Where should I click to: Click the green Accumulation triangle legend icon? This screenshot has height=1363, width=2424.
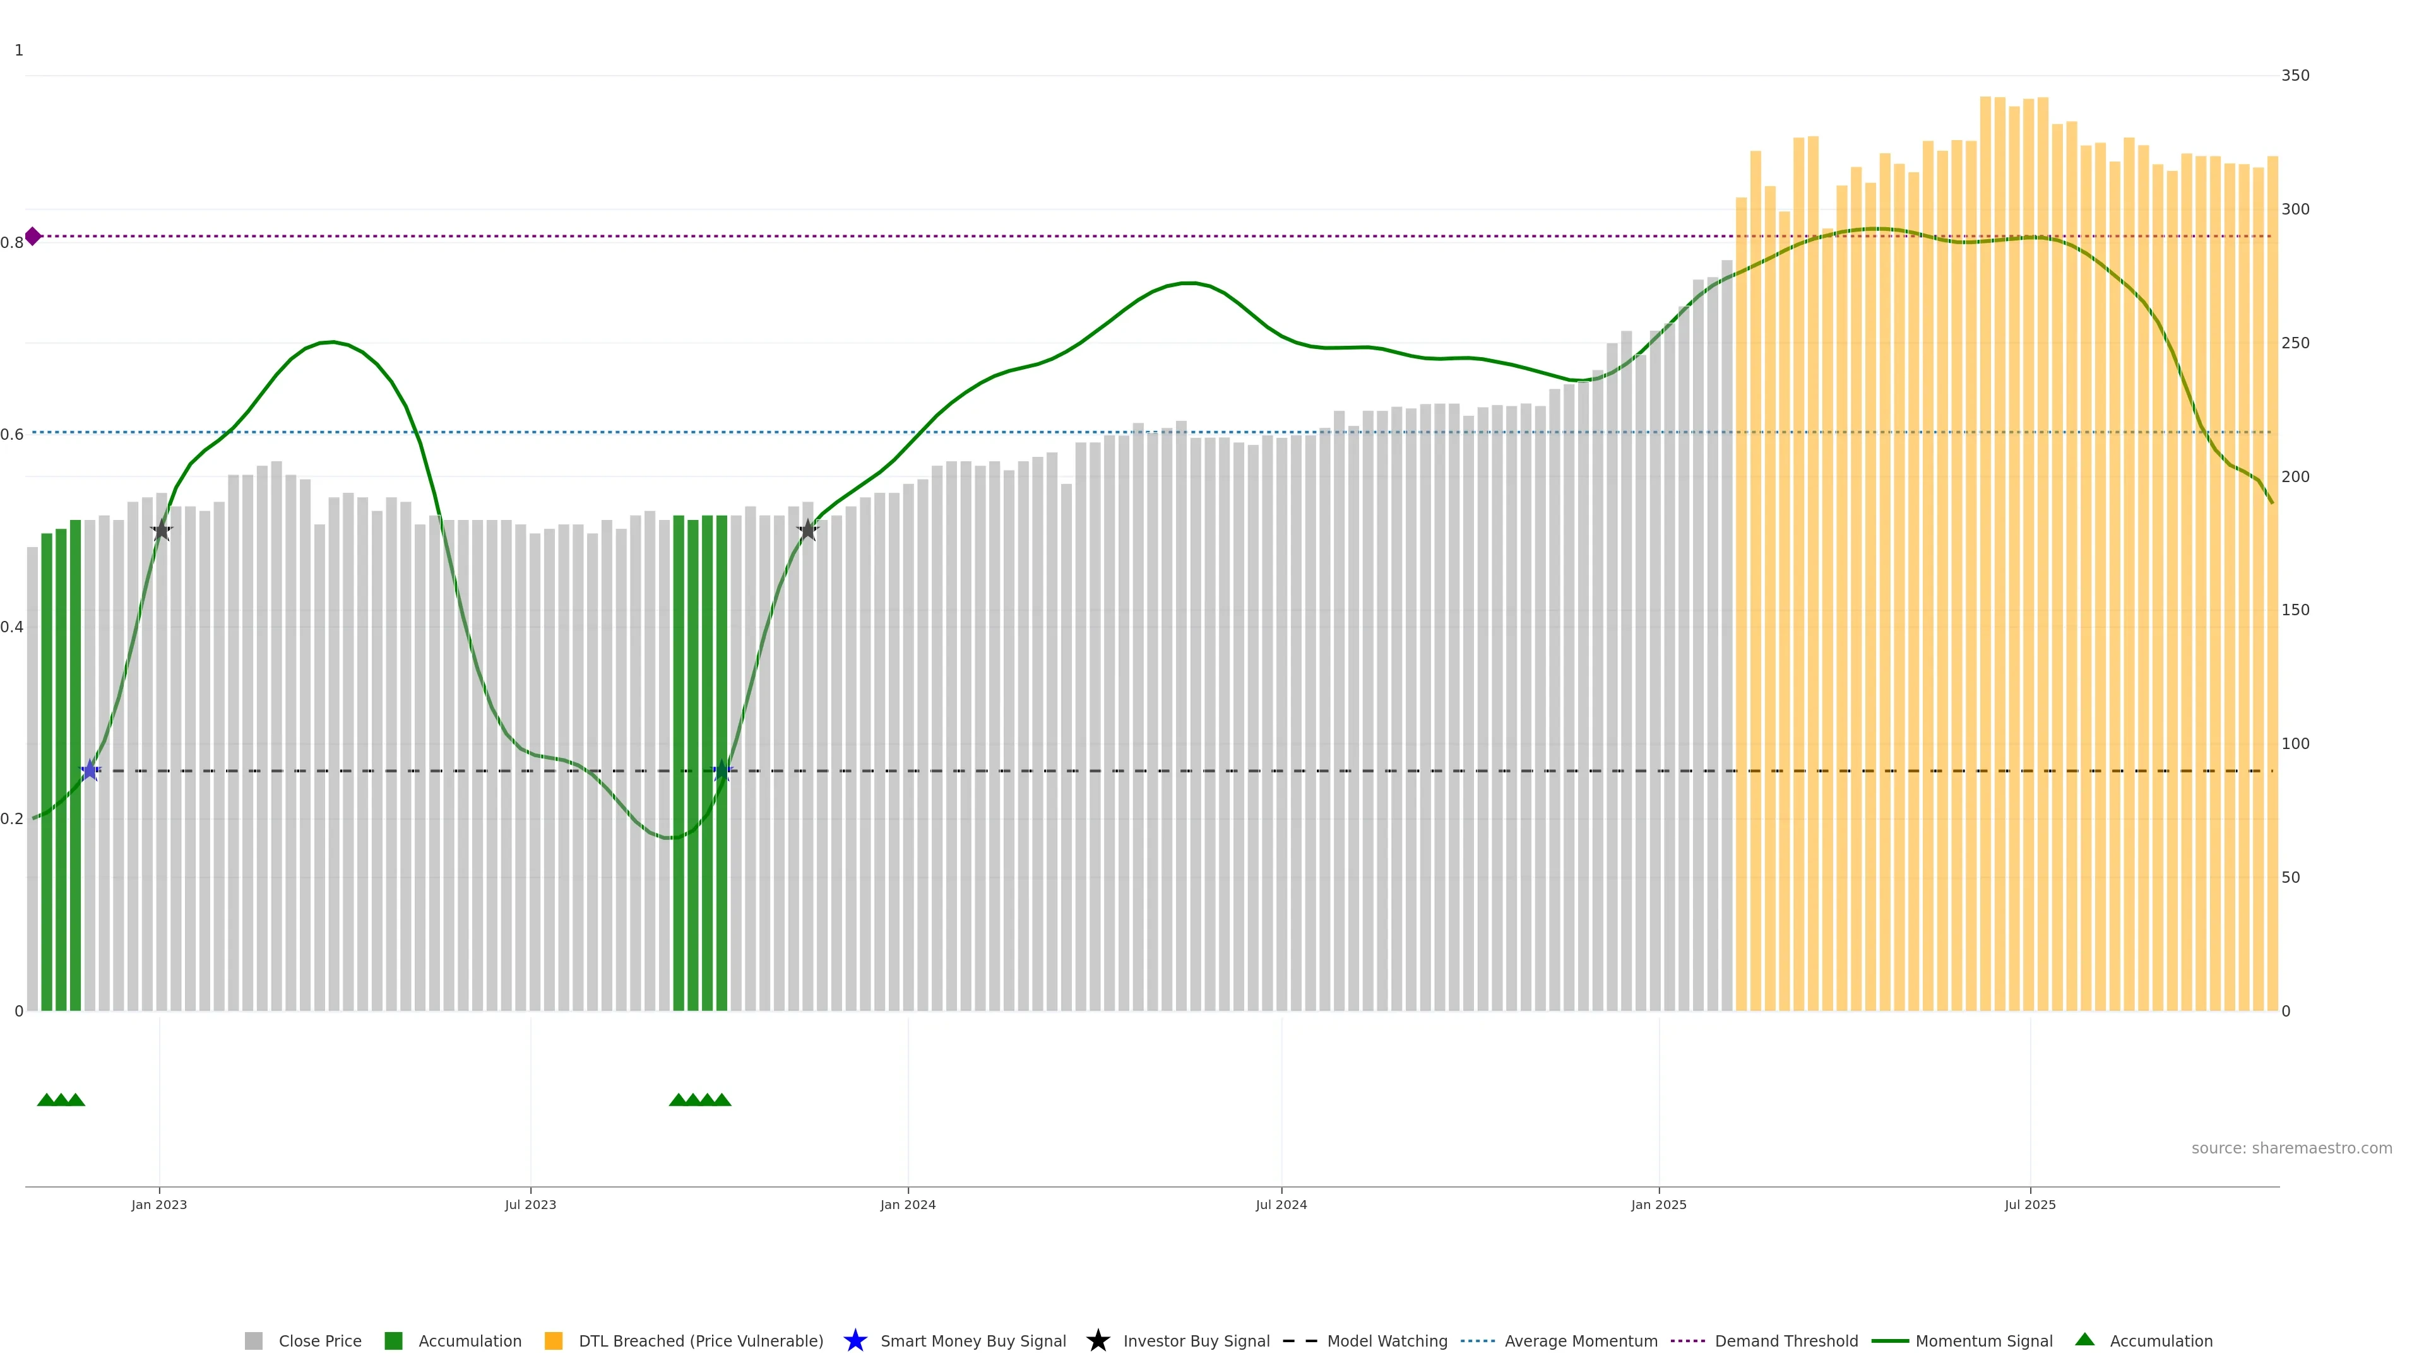point(2084,1340)
